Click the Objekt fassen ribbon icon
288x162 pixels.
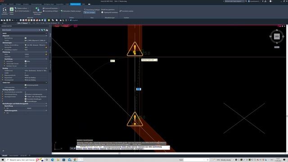(12, 11)
